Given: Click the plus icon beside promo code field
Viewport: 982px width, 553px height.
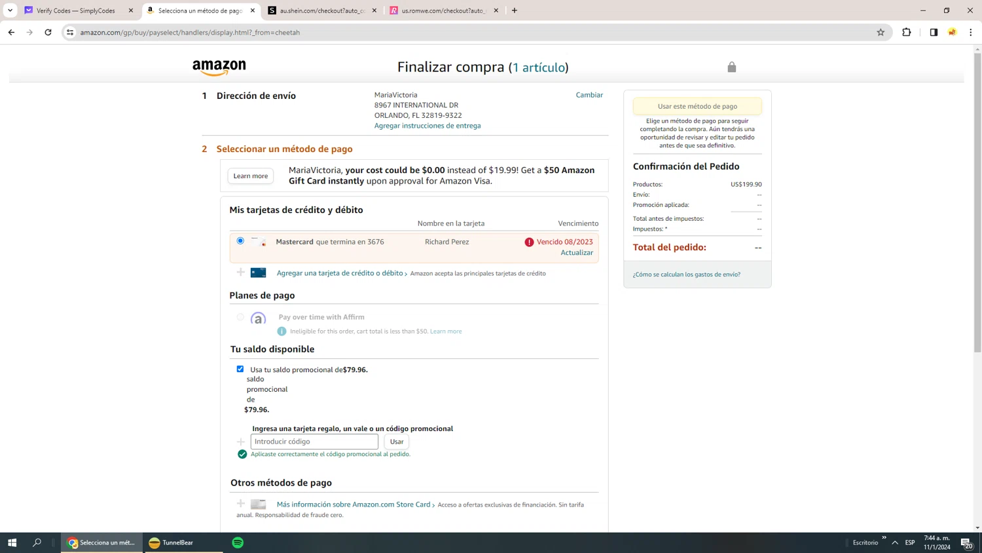Looking at the screenshot, I should [x=241, y=442].
